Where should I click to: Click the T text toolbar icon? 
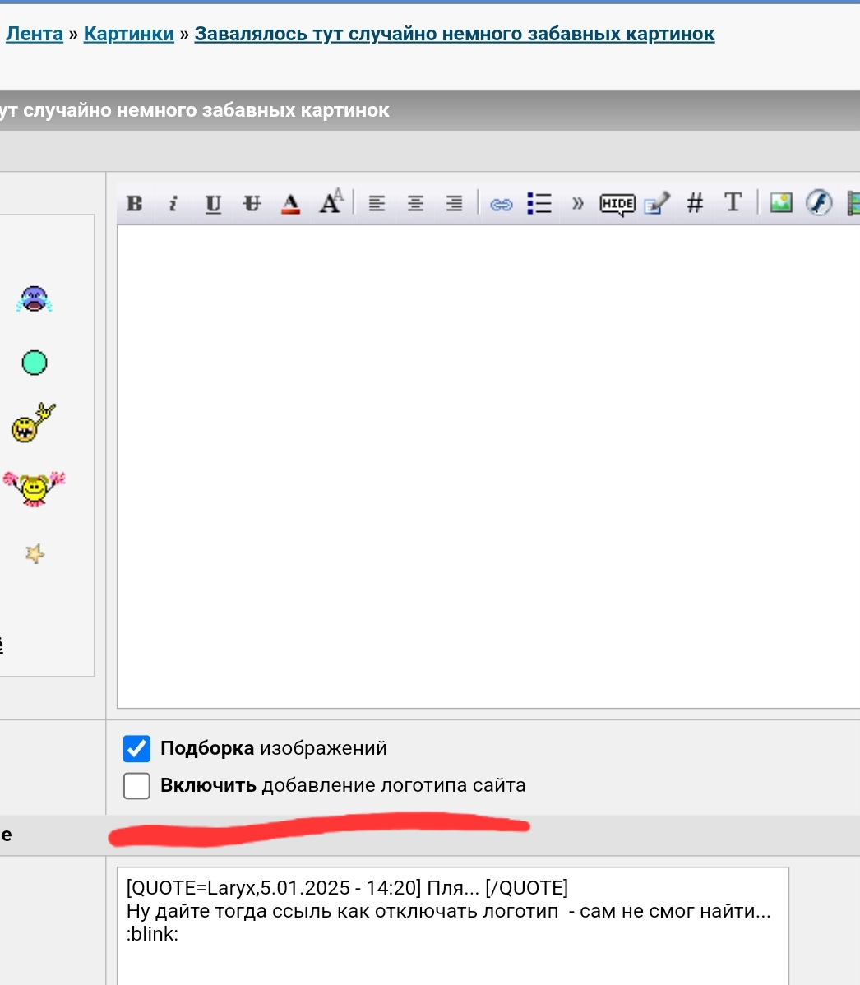pyautogui.click(x=733, y=202)
